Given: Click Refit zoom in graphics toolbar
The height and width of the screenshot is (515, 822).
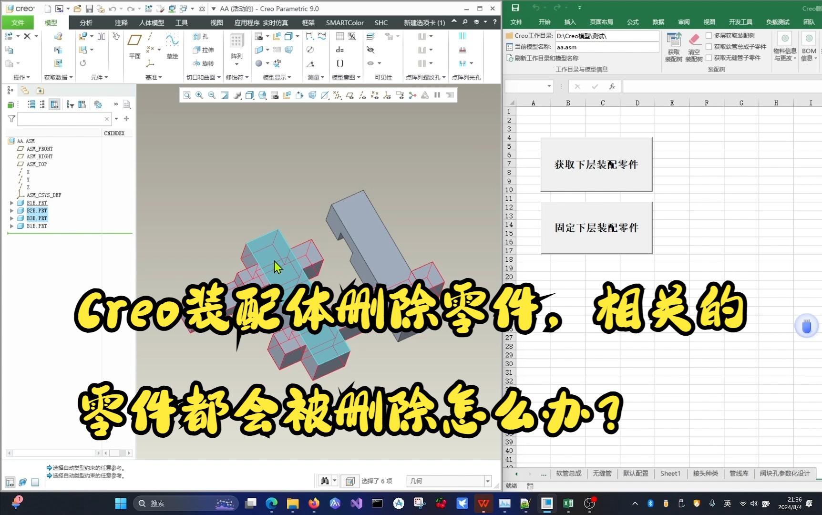Looking at the screenshot, I should 187,95.
